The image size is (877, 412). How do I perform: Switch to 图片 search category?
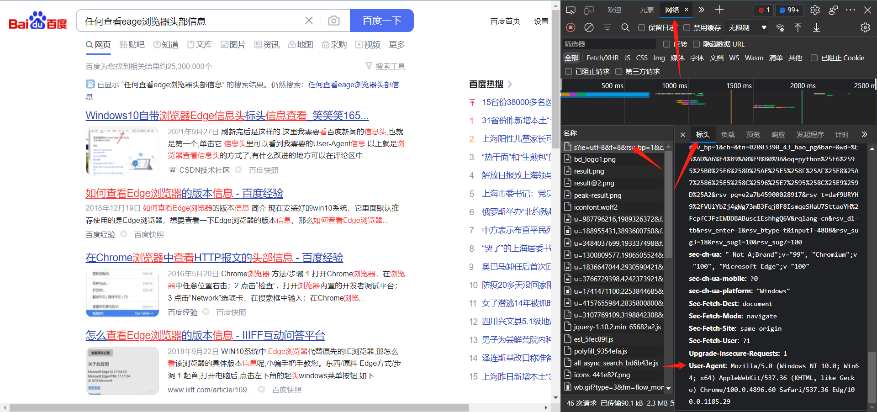point(233,45)
